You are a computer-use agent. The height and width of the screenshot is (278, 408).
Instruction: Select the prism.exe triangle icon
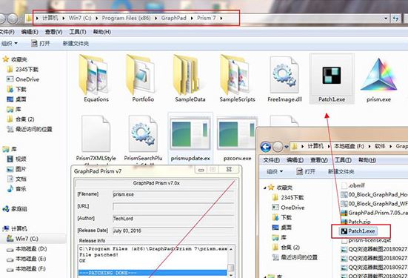coord(378,75)
